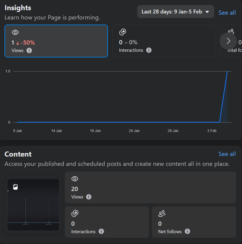Open See all link in Insights section
This screenshot has height=244, width=242.
tap(227, 13)
